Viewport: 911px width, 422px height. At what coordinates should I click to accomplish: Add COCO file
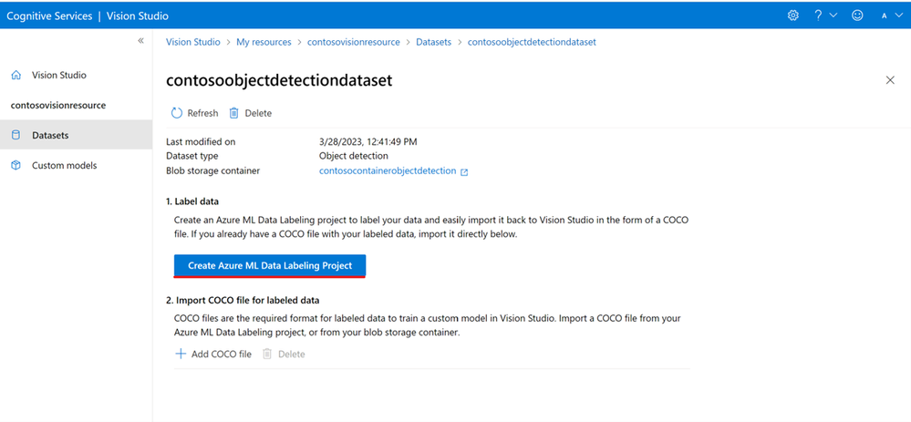(x=213, y=354)
